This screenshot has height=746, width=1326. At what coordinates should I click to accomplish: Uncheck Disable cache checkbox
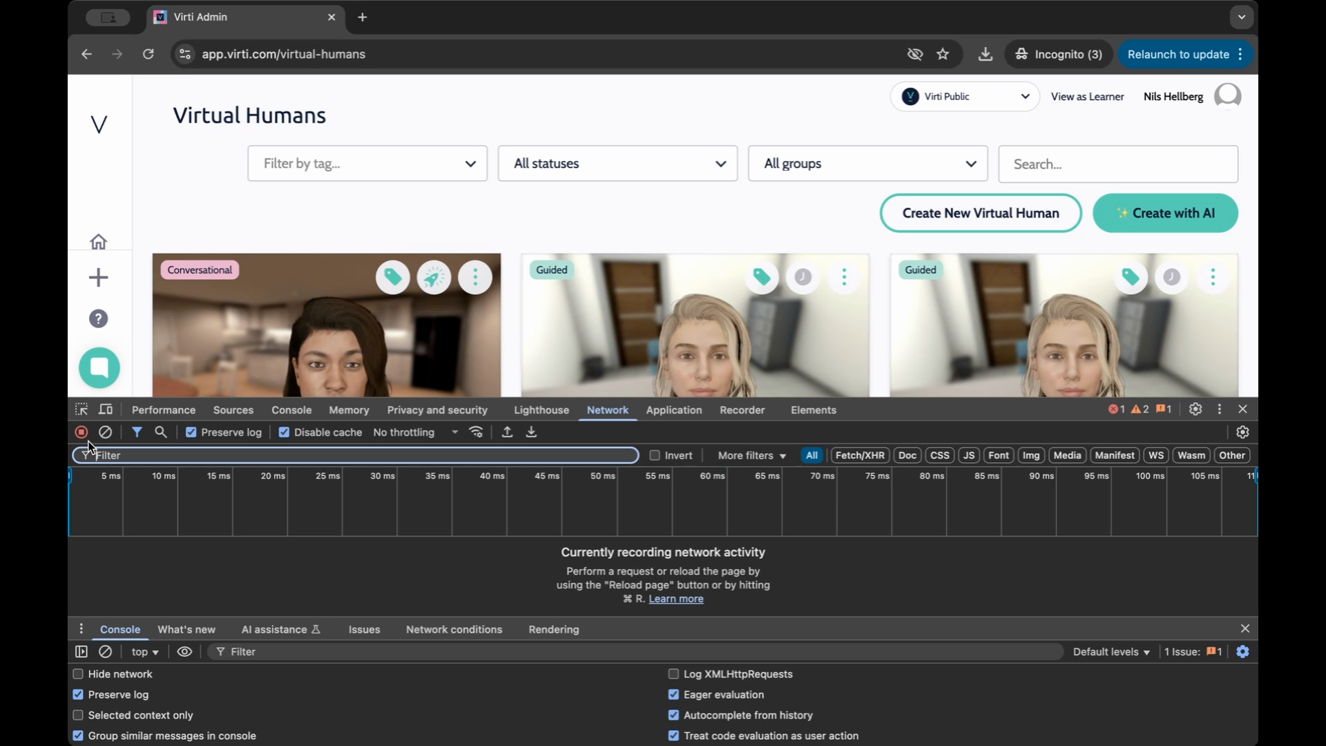tap(284, 432)
